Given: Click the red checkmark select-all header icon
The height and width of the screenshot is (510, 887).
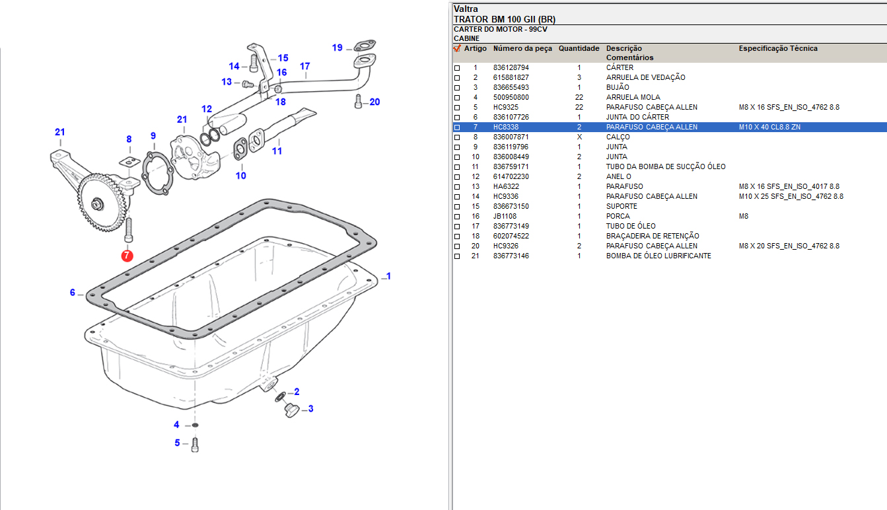Looking at the screenshot, I should 457,48.
